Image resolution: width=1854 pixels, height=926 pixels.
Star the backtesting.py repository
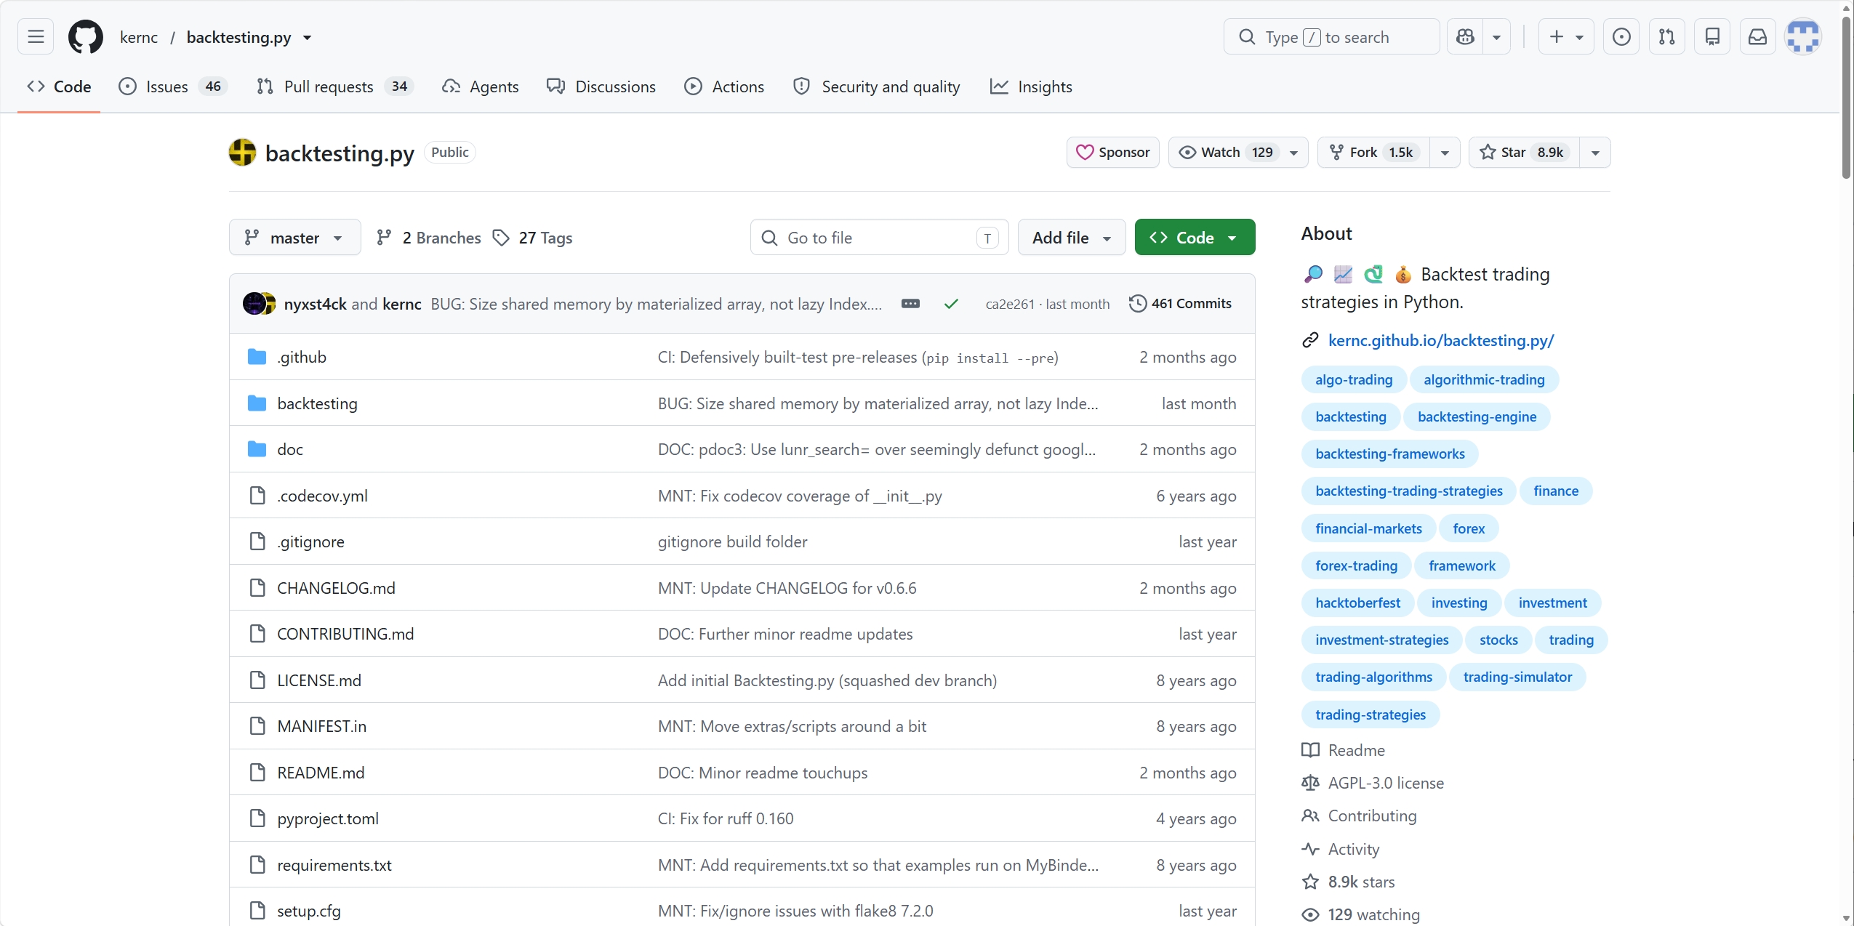coord(1523,152)
